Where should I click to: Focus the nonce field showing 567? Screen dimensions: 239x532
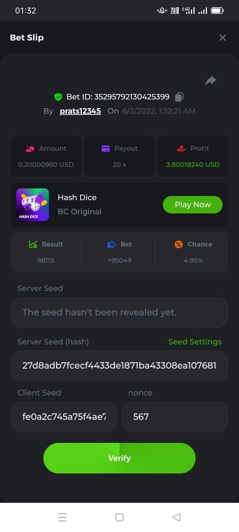[x=175, y=417]
